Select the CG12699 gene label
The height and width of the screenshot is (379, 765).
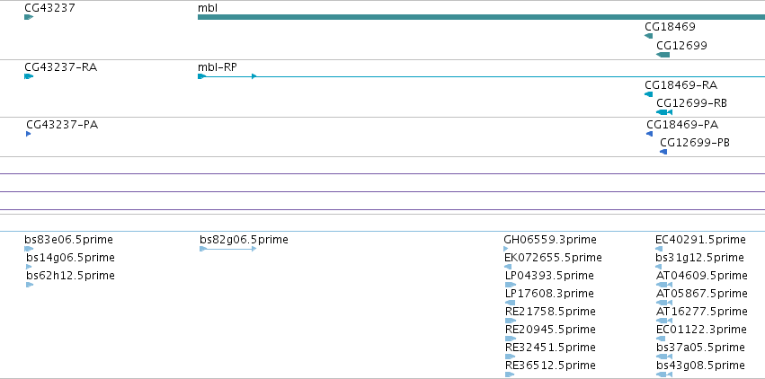pos(681,46)
